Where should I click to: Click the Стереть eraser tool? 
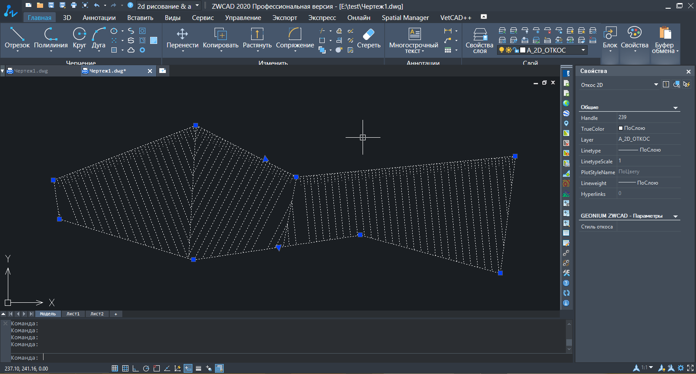pyautogui.click(x=369, y=37)
